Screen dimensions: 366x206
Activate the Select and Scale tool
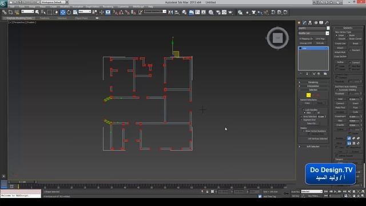(75, 12)
